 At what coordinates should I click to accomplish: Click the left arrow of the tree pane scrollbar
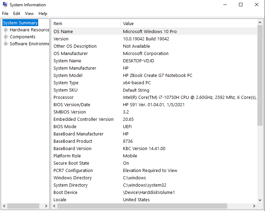tap(4, 206)
